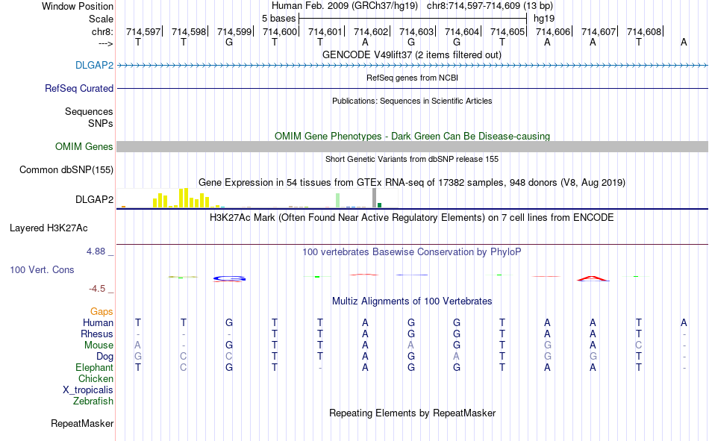Click the -4.5 PhyloP lower scale value

pos(97,289)
